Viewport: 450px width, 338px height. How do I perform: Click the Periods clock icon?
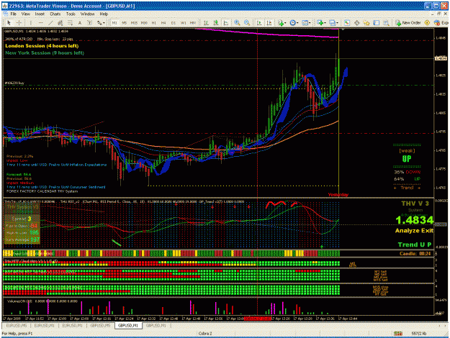(x=292, y=23)
